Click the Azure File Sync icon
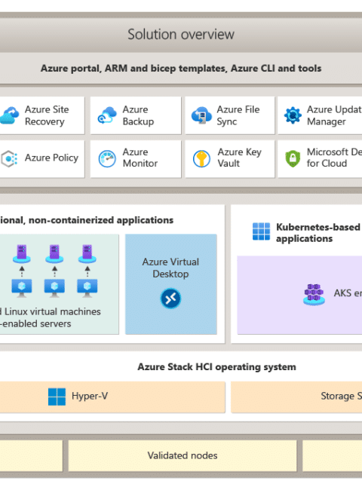This screenshot has width=362, height=490. coord(201,115)
